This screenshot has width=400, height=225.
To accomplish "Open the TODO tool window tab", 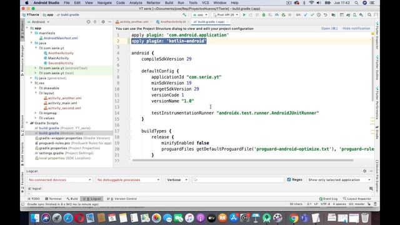I will 34,199.
